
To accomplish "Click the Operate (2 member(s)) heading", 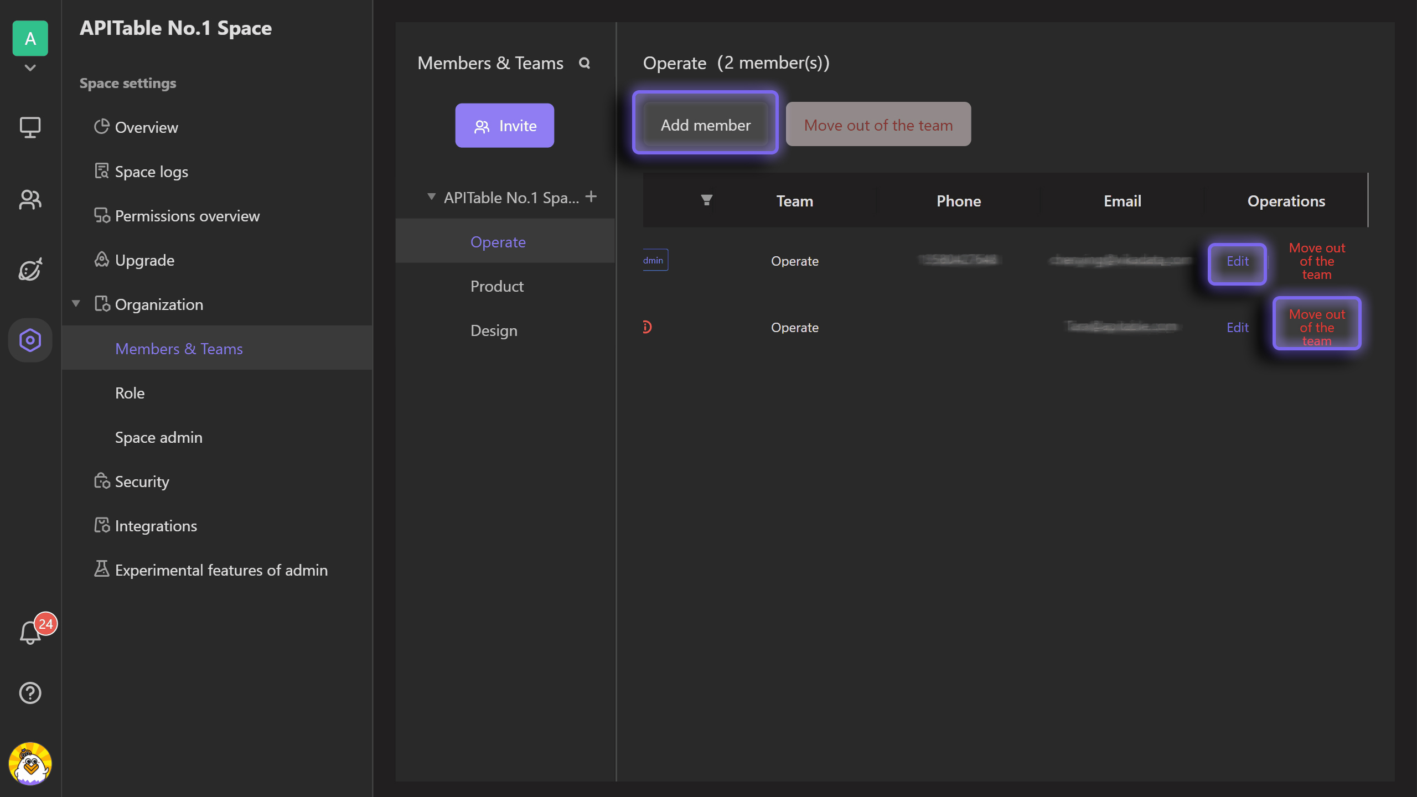I will point(736,63).
